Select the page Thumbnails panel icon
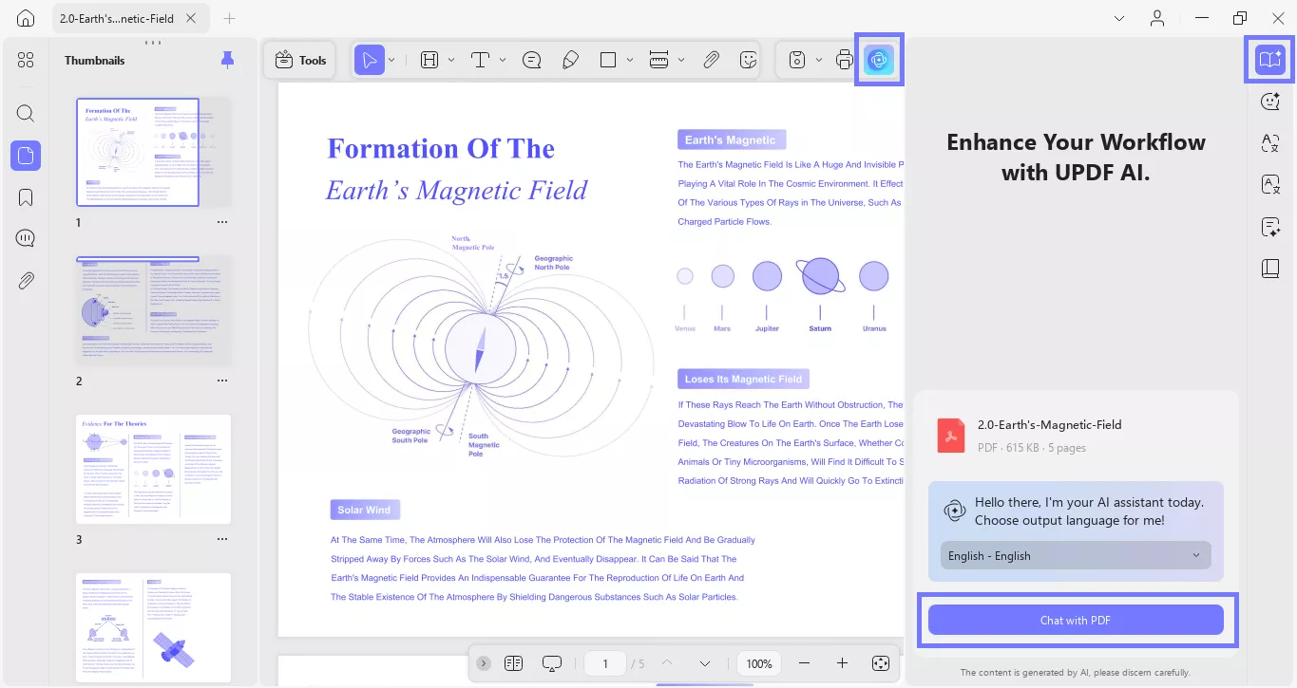 [26, 156]
